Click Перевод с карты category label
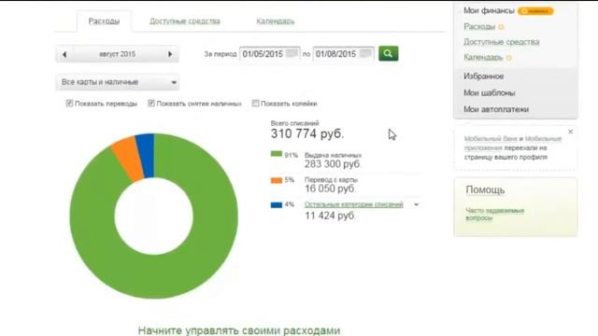 click(331, 180)
